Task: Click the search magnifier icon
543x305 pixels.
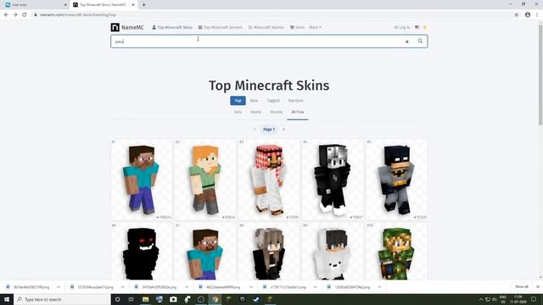Action: point(420,42)
